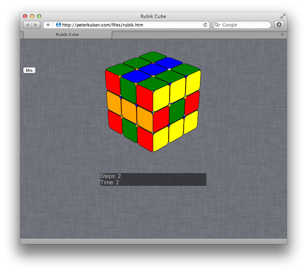Open the Downloads button in toolbar
The image size is (307, 272).
click(279, 25)
